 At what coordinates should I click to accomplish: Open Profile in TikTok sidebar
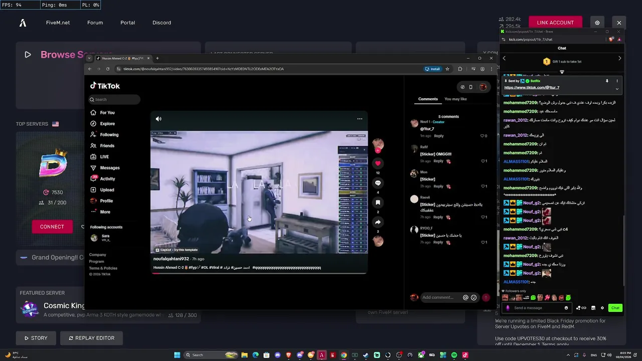(102, 201)
